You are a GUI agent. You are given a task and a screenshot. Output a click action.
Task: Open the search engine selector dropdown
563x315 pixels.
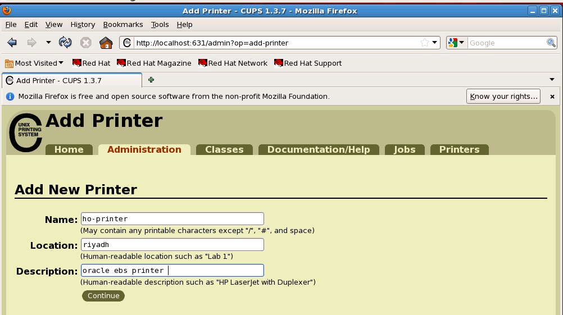(456, 43)
